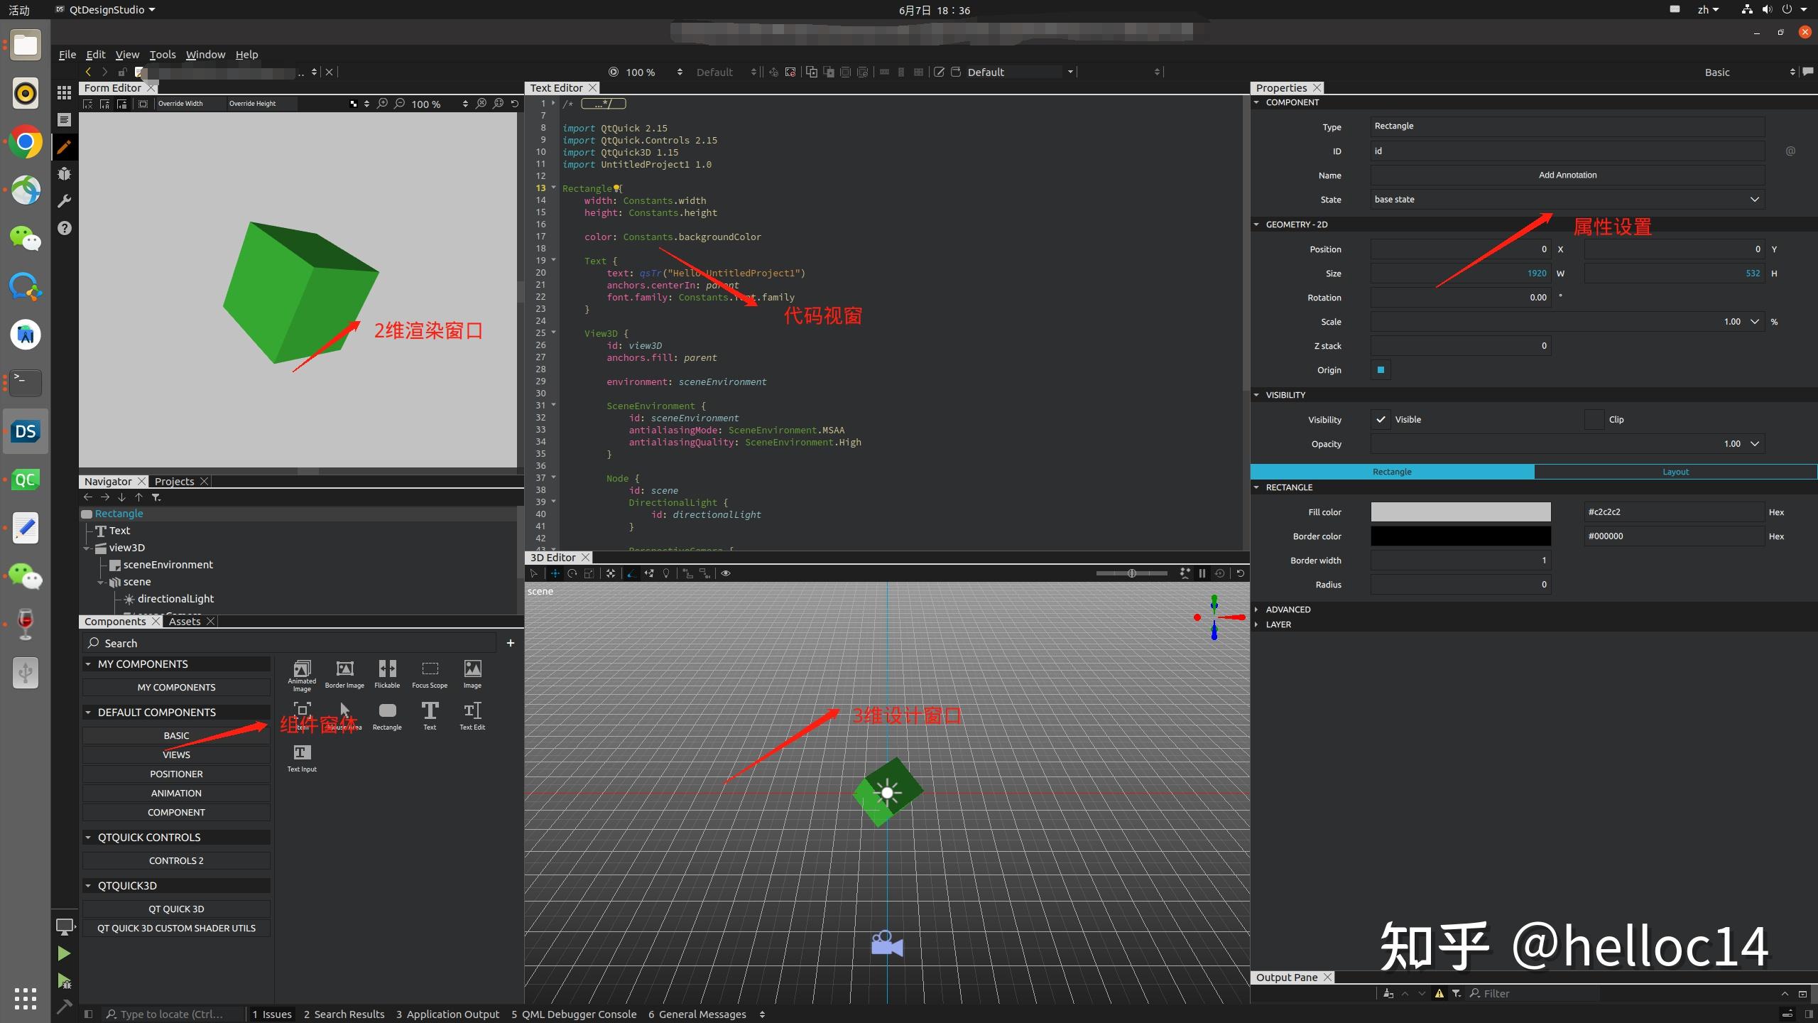This screenshot has height=1023, width=1818.
Task: Switch to the Layout tab
Action: [1675, 472]
